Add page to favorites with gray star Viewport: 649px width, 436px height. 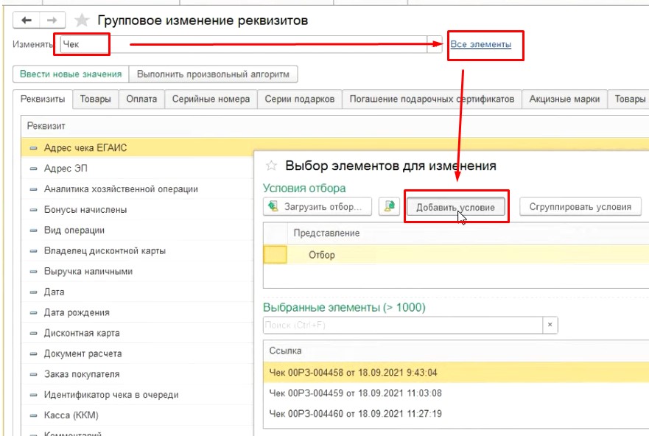(82, 21)
